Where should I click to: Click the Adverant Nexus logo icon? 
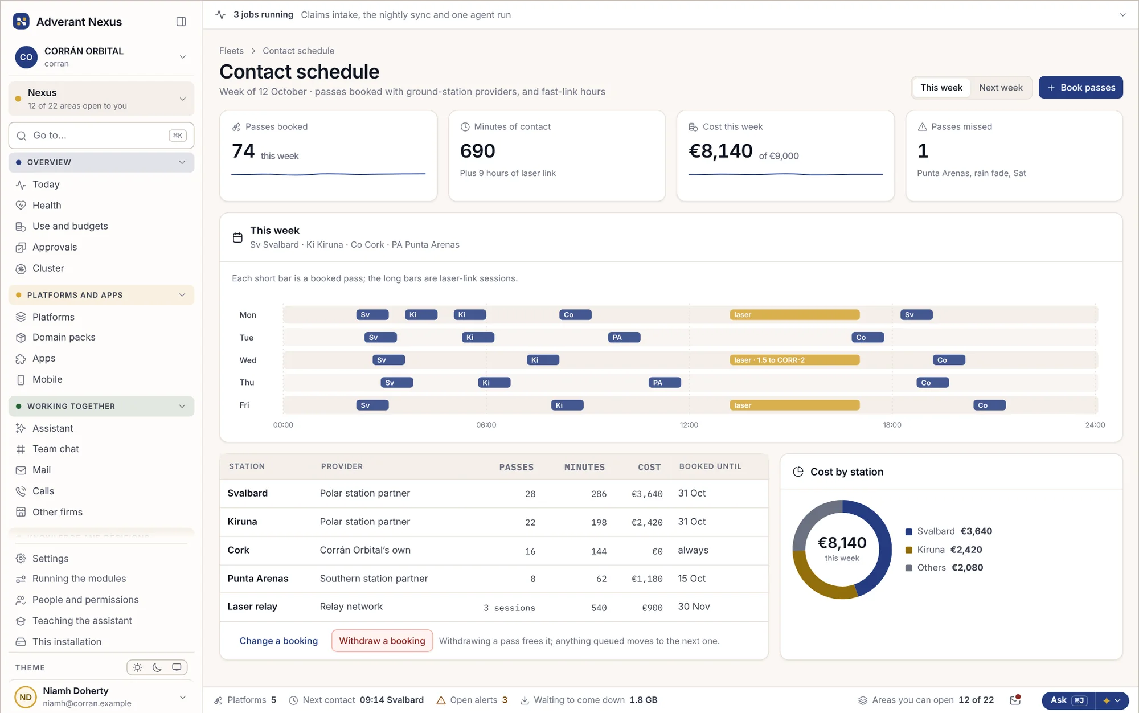click(x=21, y=22)
